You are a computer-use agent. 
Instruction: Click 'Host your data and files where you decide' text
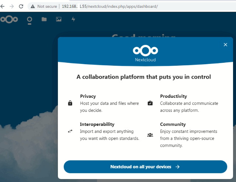(x=110, y=107)
